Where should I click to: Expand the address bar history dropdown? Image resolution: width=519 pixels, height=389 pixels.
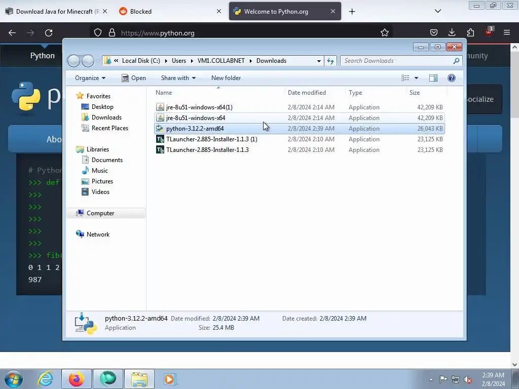pos(319,61)
